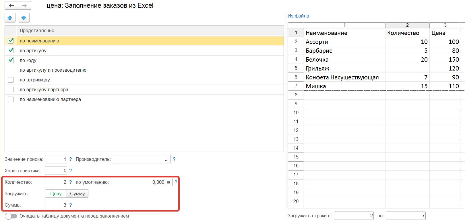Select 'Сумму' loading mode

point(77,194)
